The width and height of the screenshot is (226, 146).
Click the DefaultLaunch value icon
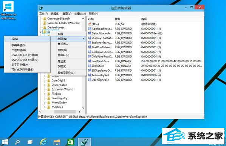[x=90, y=33]
